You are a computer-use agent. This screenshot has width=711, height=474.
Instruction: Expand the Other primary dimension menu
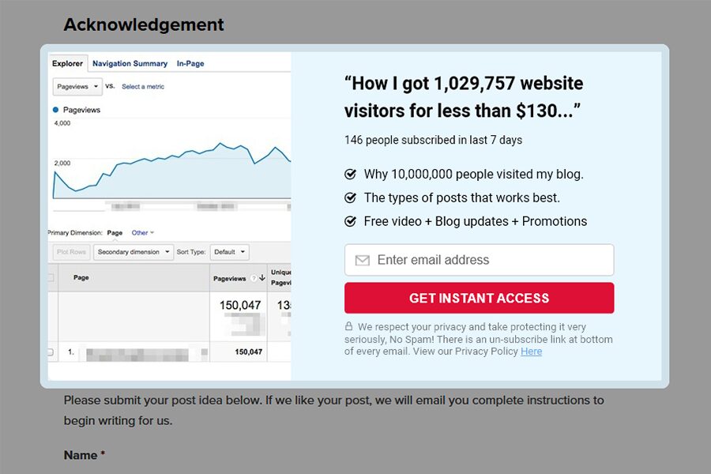pyautogui.click(x=143, y=233)
